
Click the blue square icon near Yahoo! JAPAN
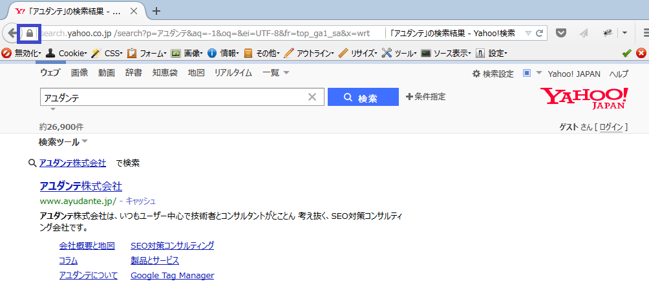pyautogui.click(x=526, y=73)
